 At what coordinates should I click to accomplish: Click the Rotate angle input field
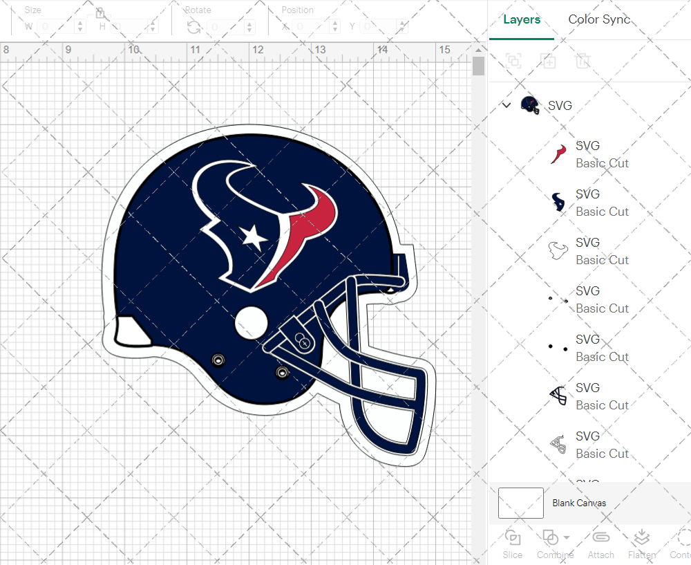pyautogui.click(x=226, y=27)
